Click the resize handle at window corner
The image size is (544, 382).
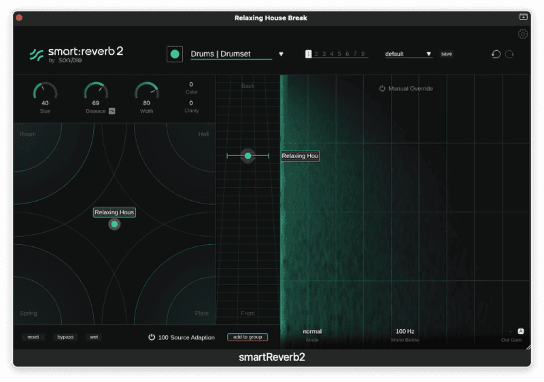[528, 347]
